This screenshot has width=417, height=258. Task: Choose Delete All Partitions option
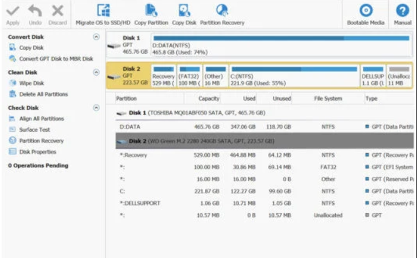[43, 94]
